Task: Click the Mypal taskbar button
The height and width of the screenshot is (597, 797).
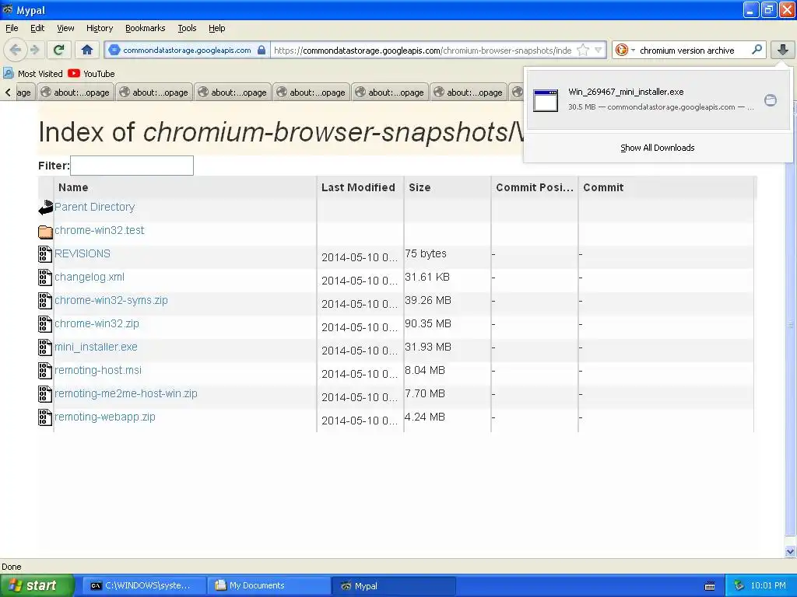Action: (393, 585)
